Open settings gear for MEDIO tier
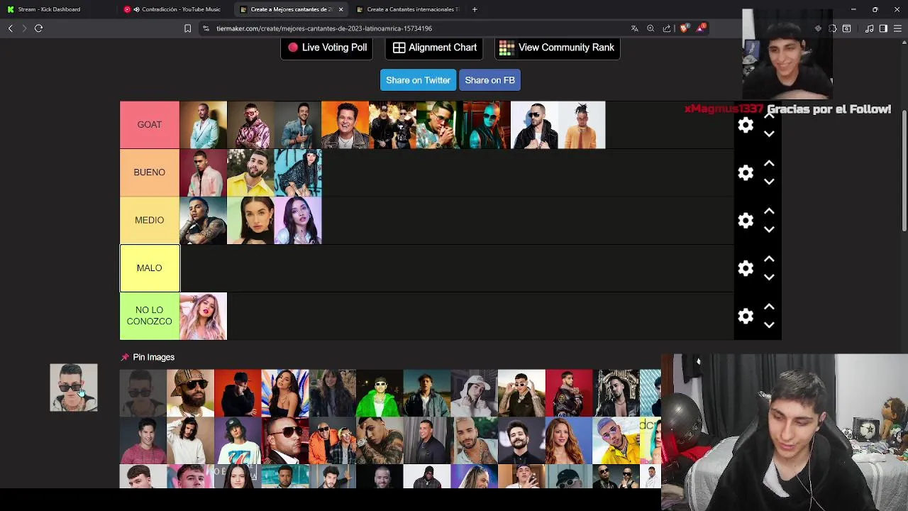 (746, 220)
